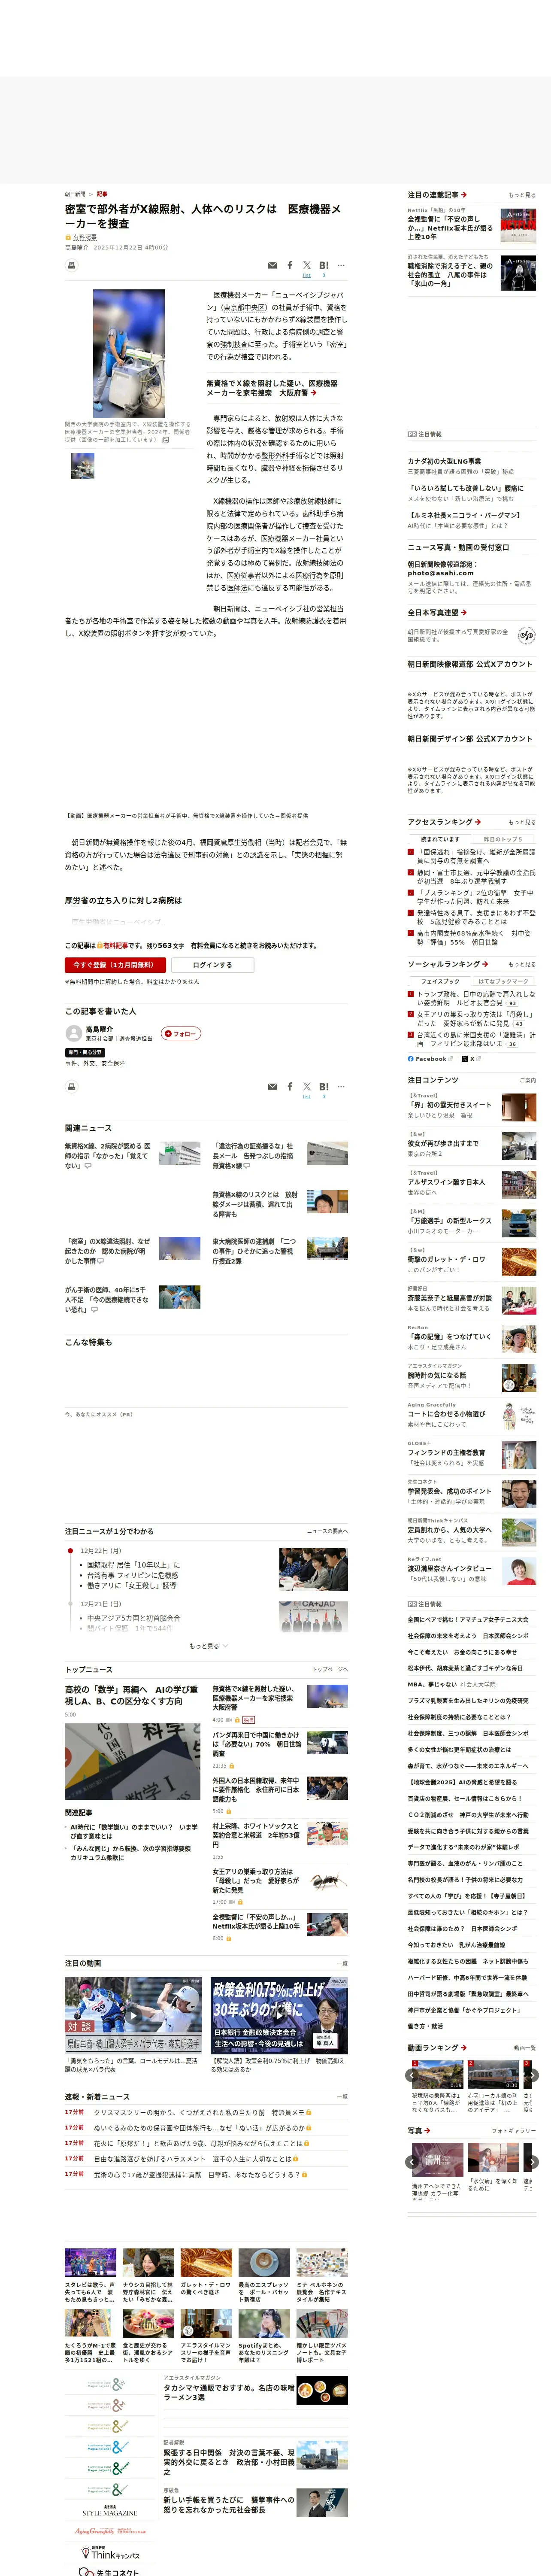Open Netflix「黒船」の10年 series thumbnail

[x=518, y=226]
